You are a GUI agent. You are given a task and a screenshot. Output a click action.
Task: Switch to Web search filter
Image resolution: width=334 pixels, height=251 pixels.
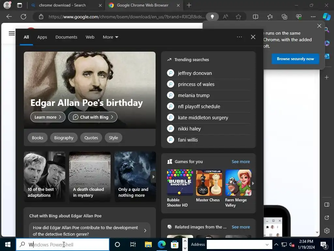(x=90, y=37)
